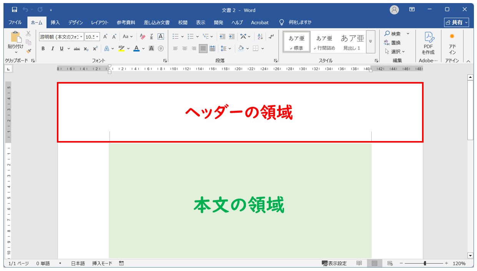Decrease indent icon in paragraph group
Viewport: 477px width, 271px height.
point(222,37)
